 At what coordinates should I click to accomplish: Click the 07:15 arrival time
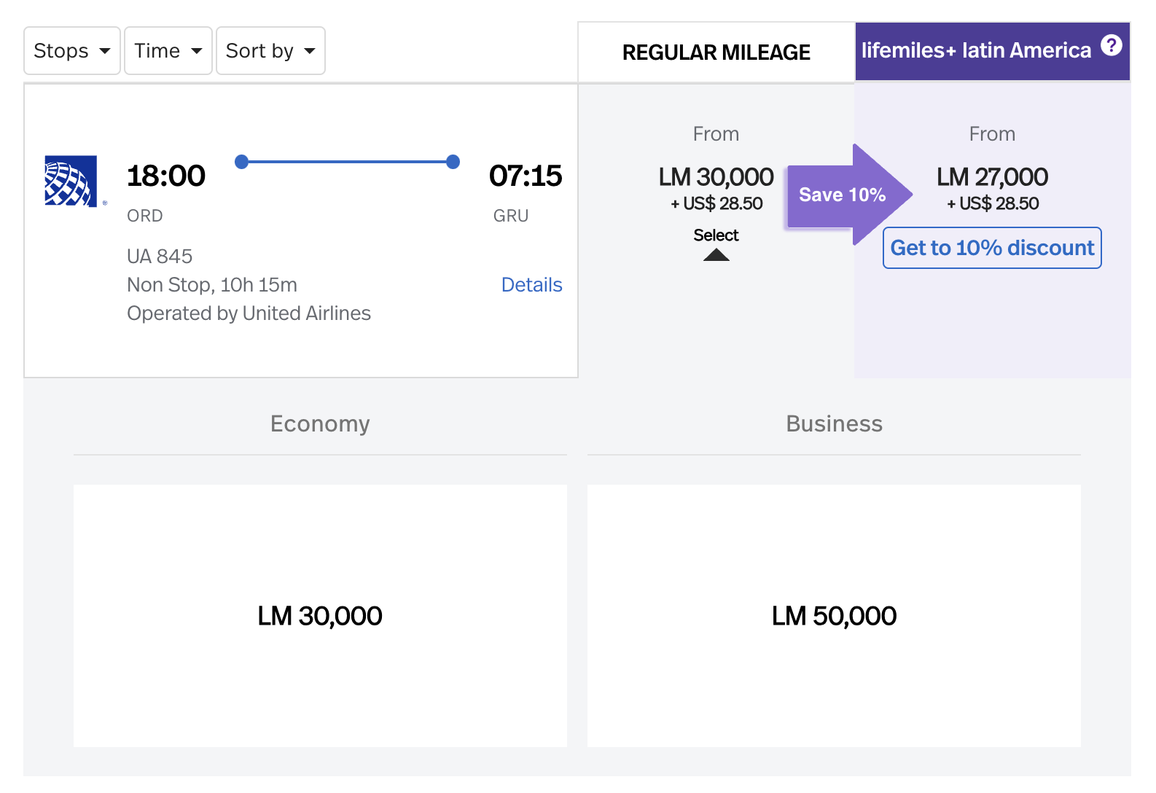526,176
